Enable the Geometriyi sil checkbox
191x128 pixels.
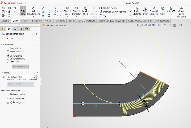click(8, 48)
